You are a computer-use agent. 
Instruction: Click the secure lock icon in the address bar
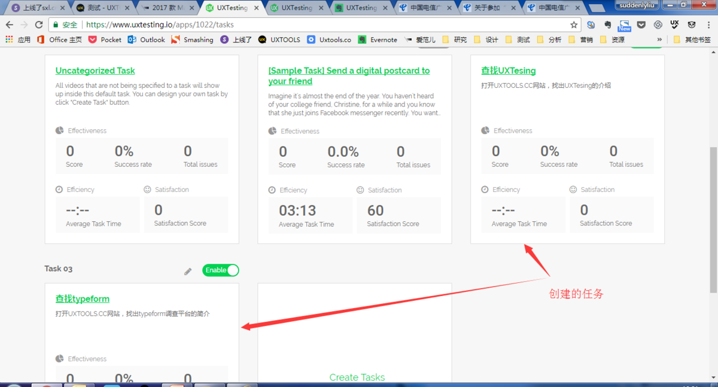[56, 25]
